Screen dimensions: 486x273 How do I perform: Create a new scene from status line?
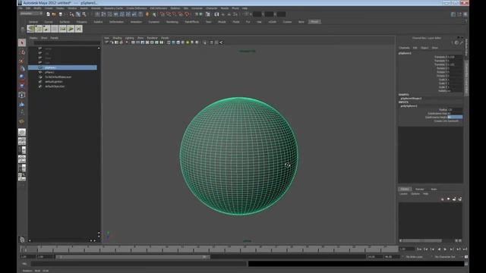[48, 14]
